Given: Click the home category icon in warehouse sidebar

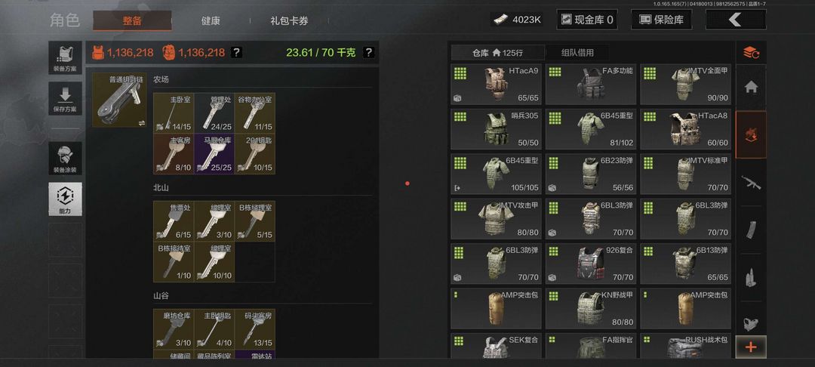Looking at the screenshot, I should pyautogui.click(x=751, y=87).
